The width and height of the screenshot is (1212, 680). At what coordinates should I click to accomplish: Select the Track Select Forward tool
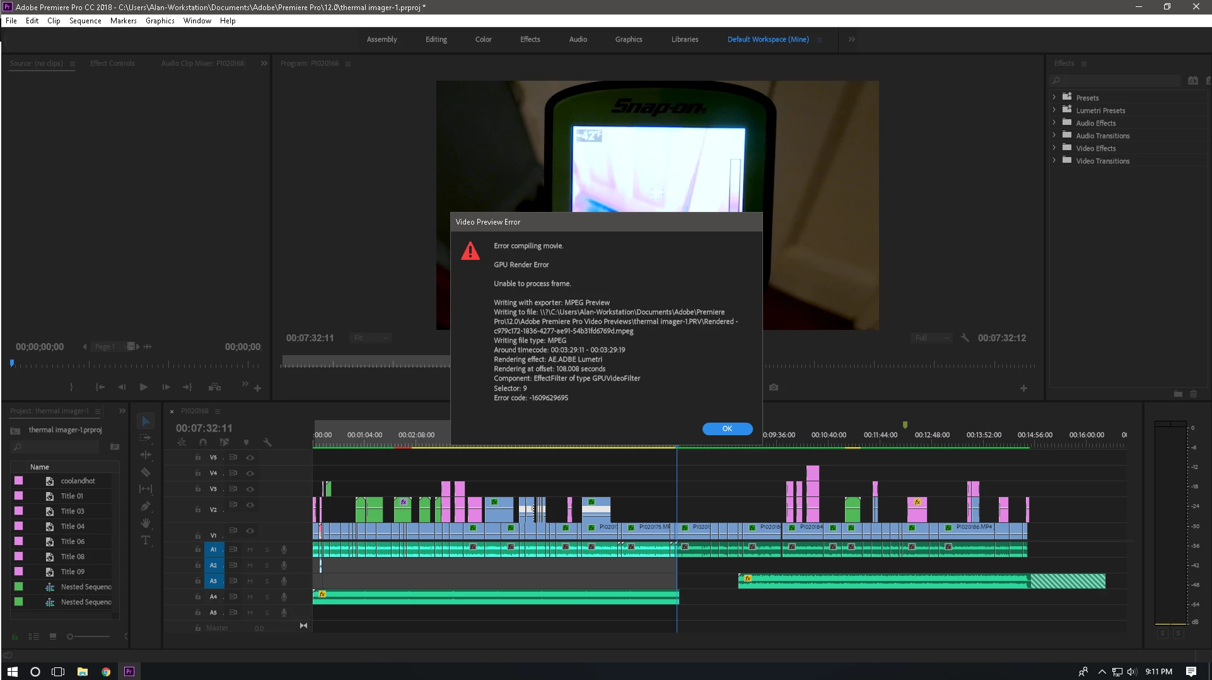point(145,438)
